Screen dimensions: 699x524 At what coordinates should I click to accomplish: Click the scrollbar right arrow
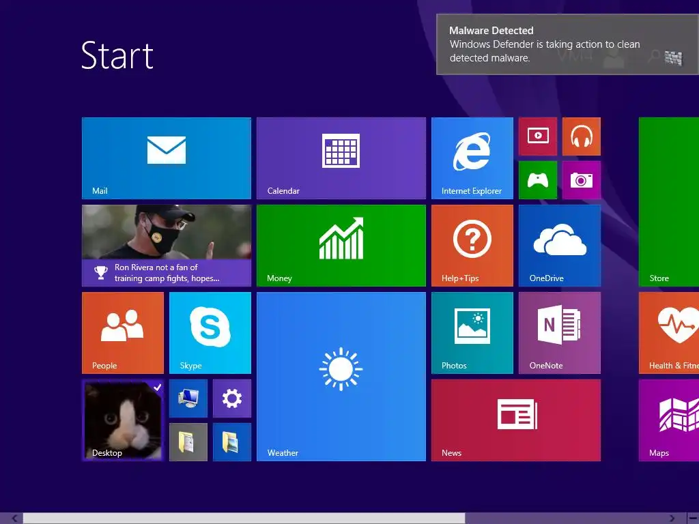(x=672, y=519)
